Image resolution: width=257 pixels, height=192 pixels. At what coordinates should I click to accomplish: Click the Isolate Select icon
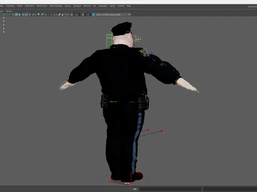point(54,14)
